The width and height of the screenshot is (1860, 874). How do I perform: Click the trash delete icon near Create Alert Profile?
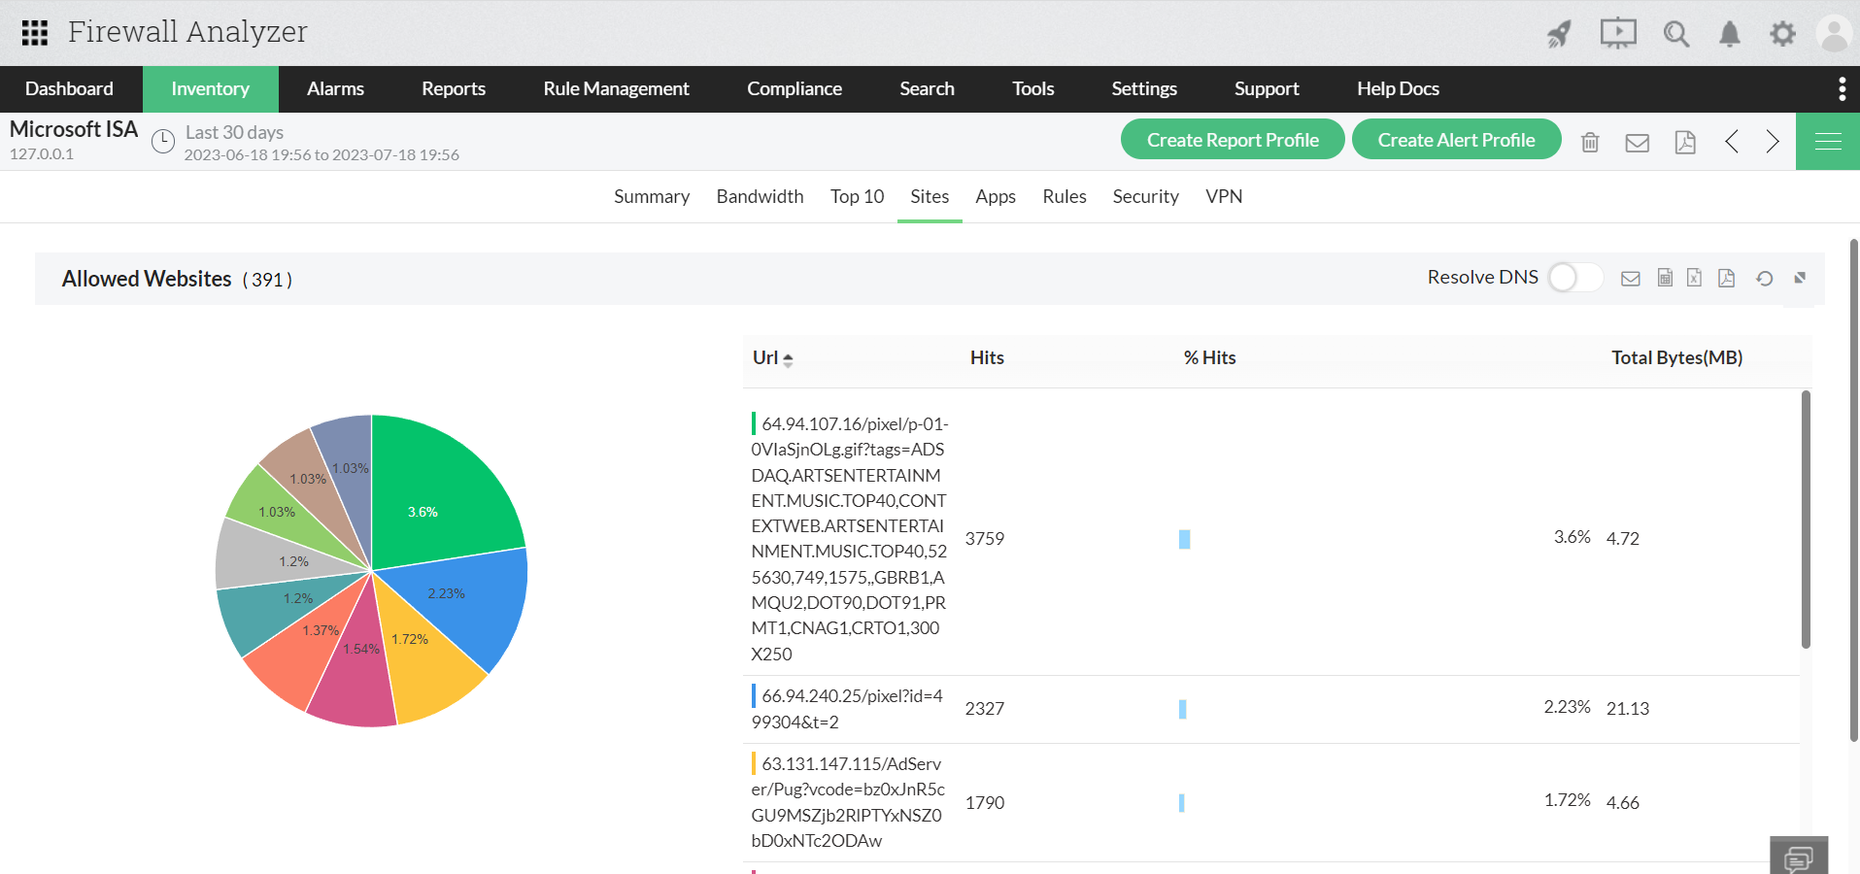[1590, 142]
